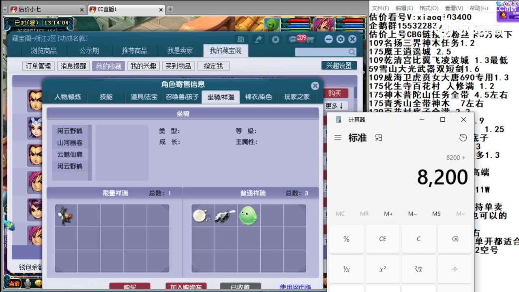Click mount list vertical scrollbar
This screenshot has width=519, height=292.
(x=90, y=152)
